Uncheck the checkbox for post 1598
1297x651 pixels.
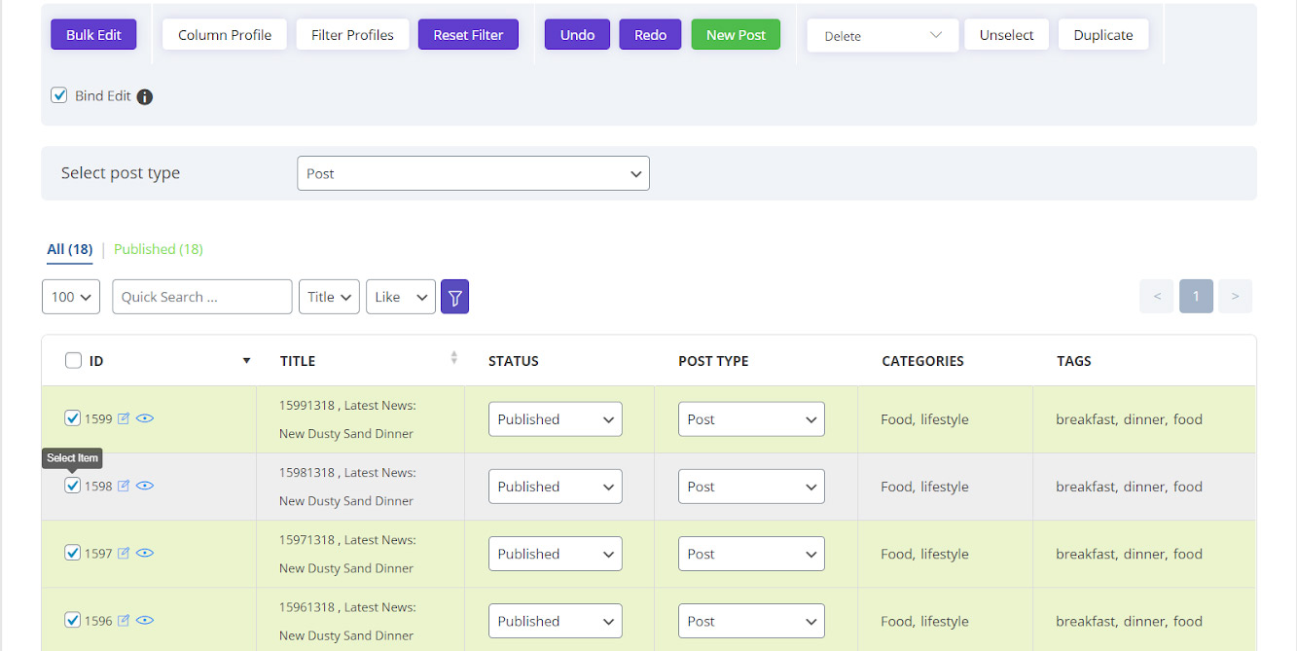click(x=72, y=485)
